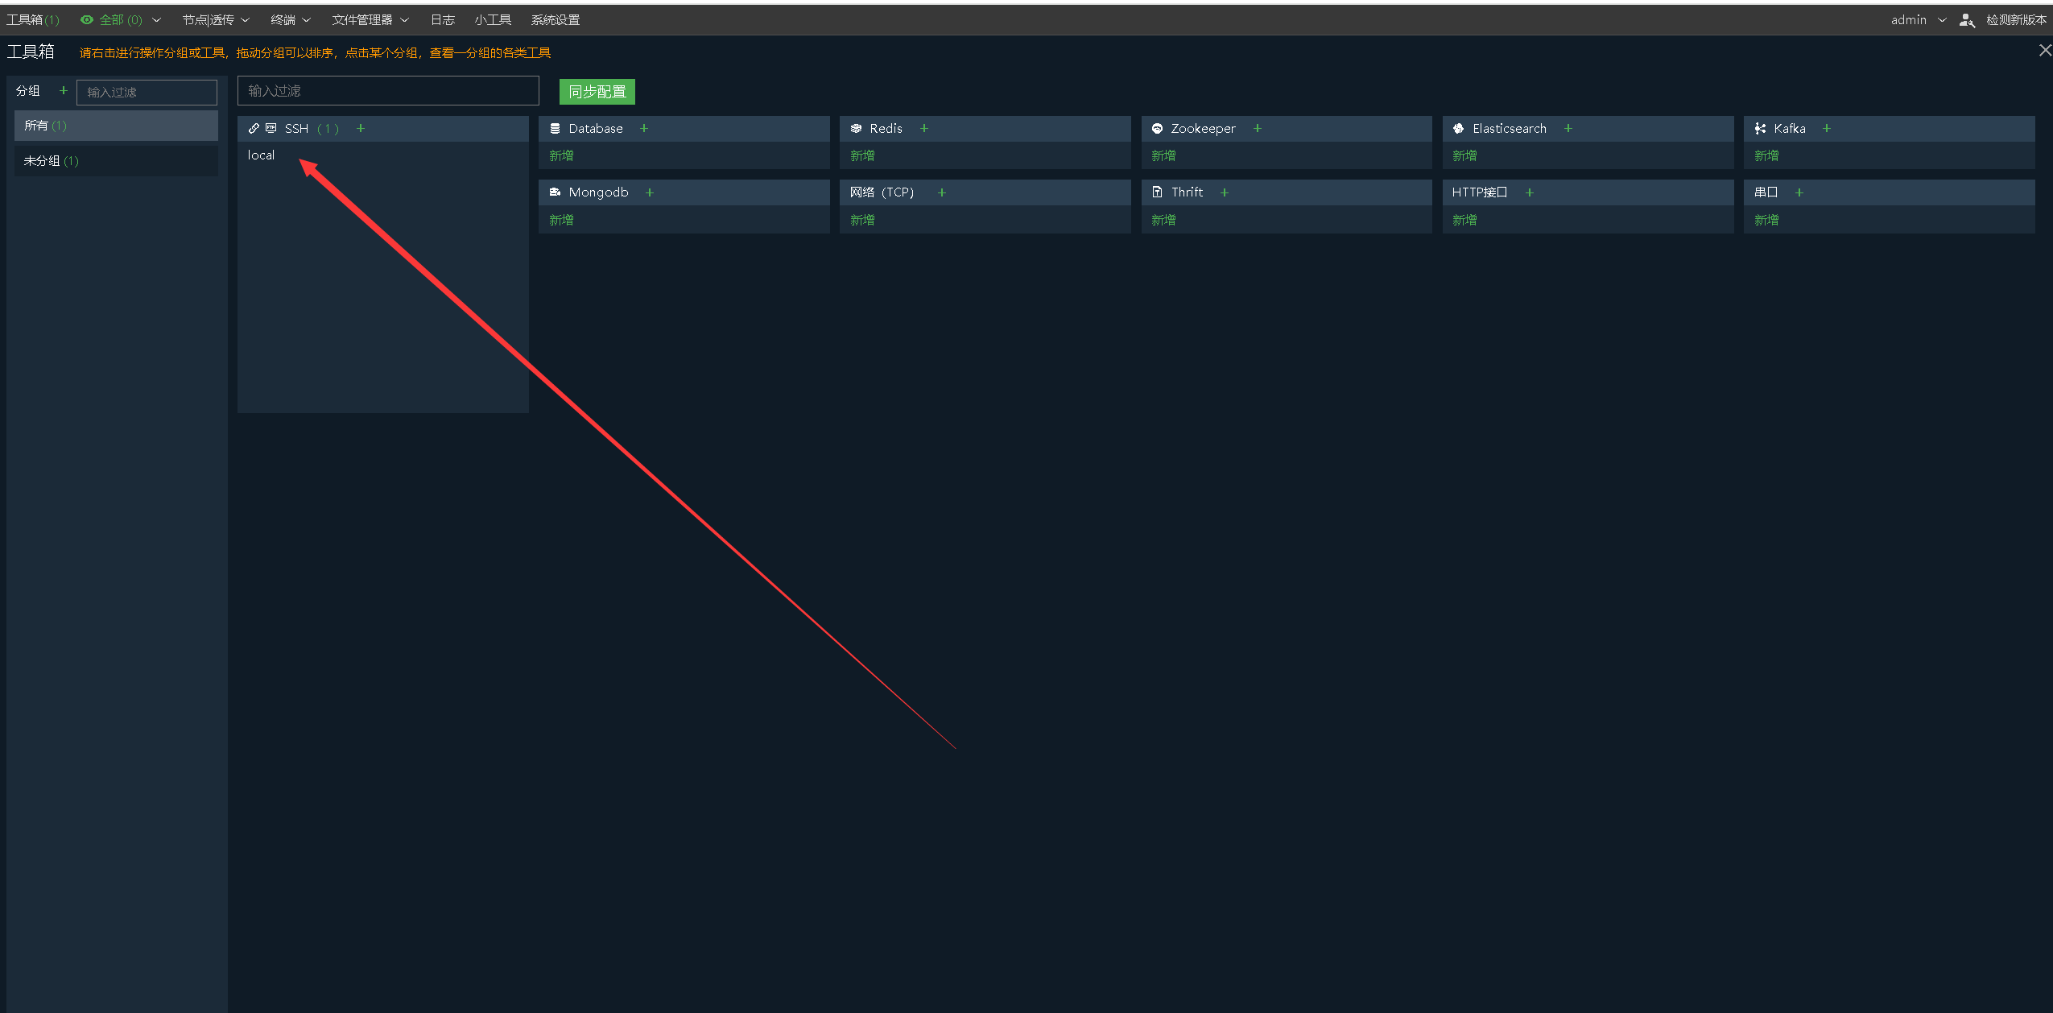
Task: Click the SSH ( 1 ) header label
Action: pyautogui.click(x=312, y=129)
